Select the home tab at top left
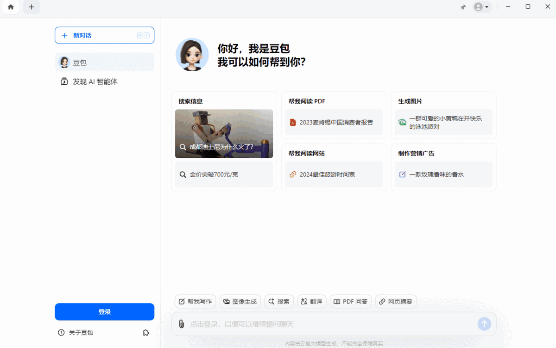 pos(10,7)
